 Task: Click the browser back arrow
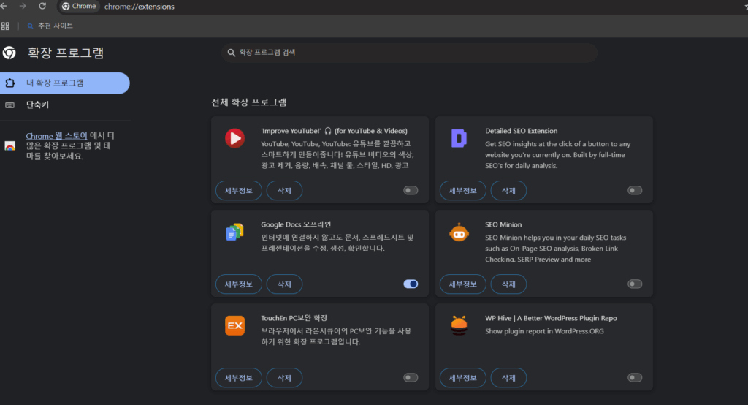click(x=4, y=6)
